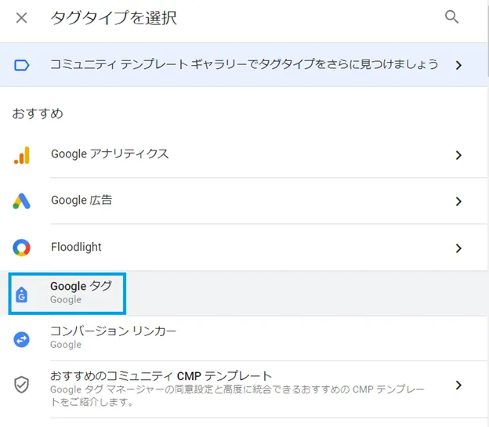This screenshot has width=489, height=427.
Task: Select the Google 広告 tag type
Action: 244,201
